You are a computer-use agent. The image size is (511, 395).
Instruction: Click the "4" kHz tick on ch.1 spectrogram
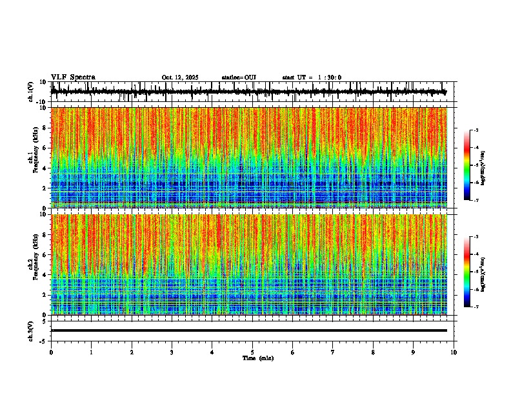coord(45,168)
